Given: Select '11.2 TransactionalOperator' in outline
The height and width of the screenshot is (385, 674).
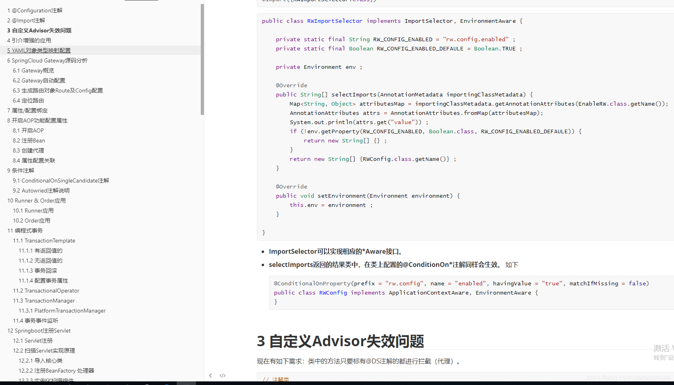Looking at the screenshot, I should coord(46,291).
